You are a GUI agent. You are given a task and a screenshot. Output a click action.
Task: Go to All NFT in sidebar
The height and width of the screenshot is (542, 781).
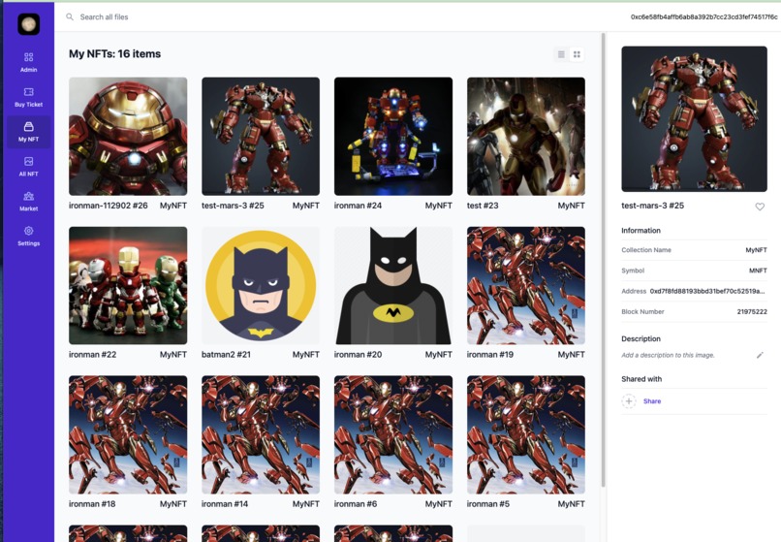(x=28, y=167)
